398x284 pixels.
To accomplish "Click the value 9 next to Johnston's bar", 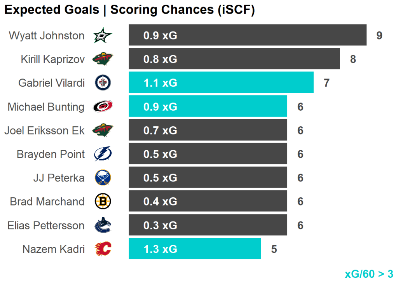I will [x=379, y=36].
